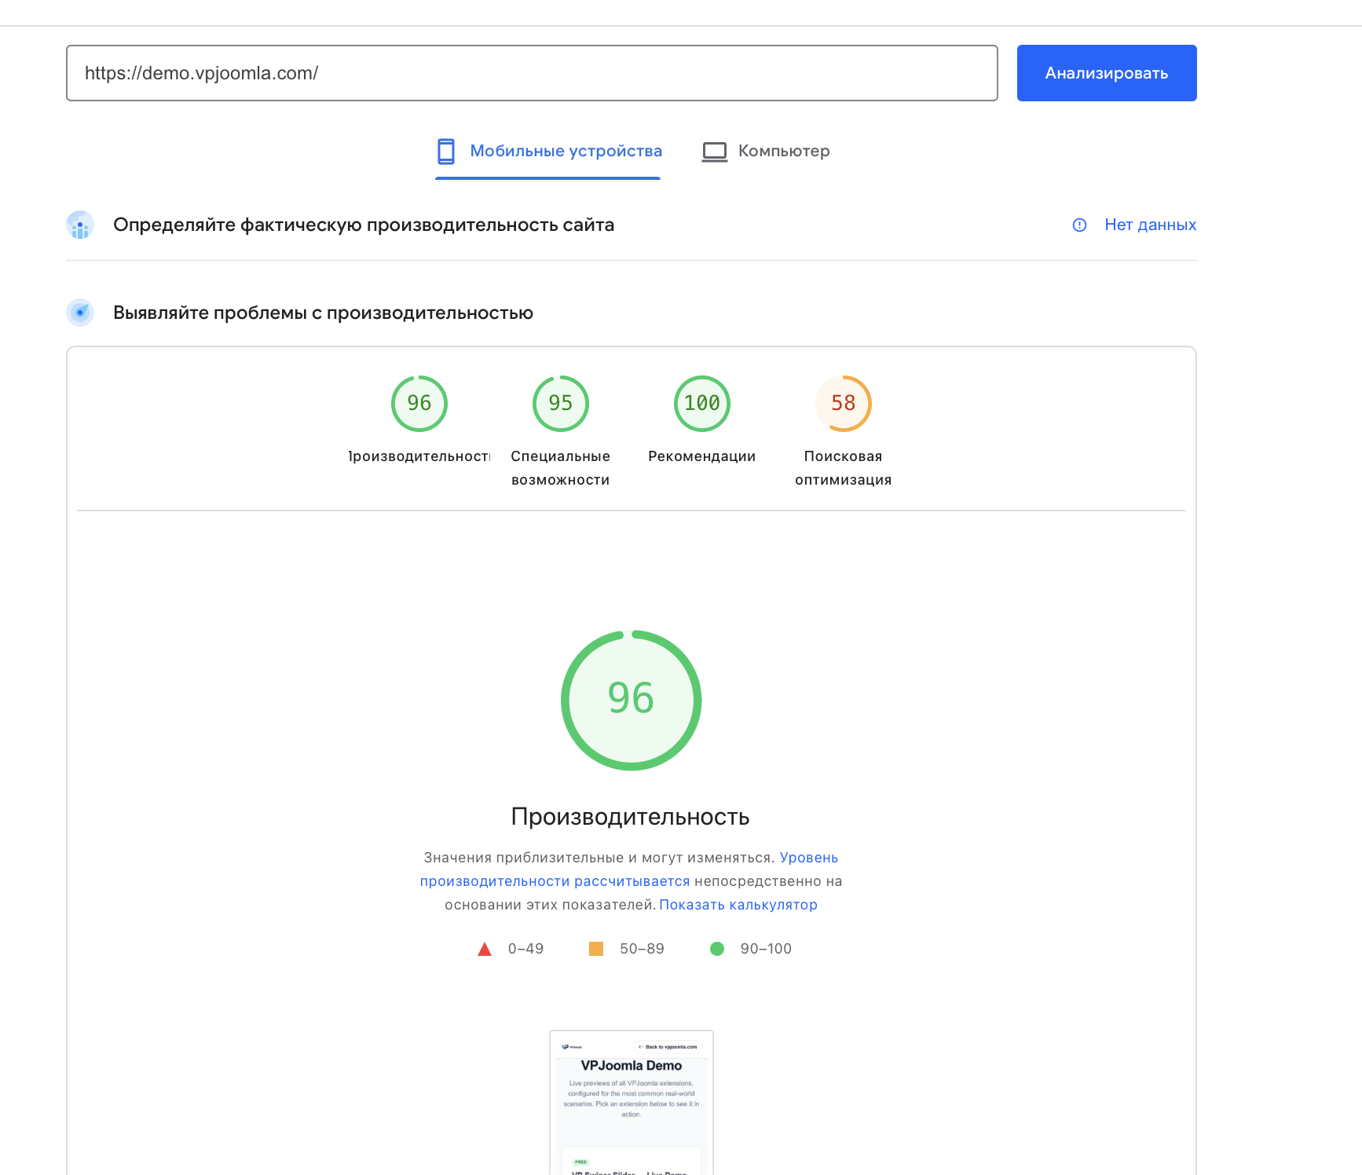This screenshot has width=1362, height=1175.
Task: Select the 58 Поисковая оптимизация gauge
Action: pos(844,404)
